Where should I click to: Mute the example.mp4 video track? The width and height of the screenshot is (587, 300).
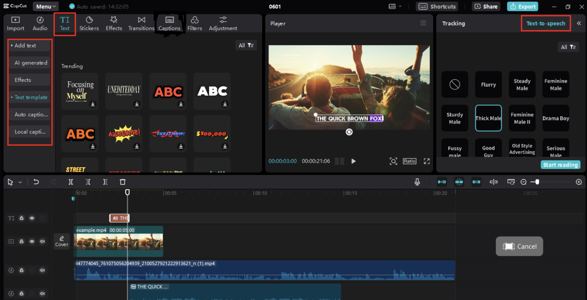(42, 241)
